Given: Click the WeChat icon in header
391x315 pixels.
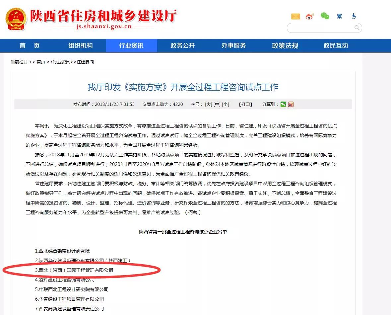Looking at the screenshot, I should 325,16.
